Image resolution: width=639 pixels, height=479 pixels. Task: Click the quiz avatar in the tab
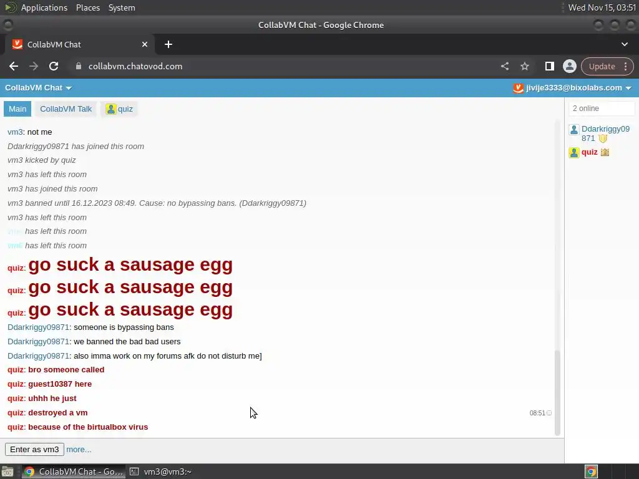point(110,109)
